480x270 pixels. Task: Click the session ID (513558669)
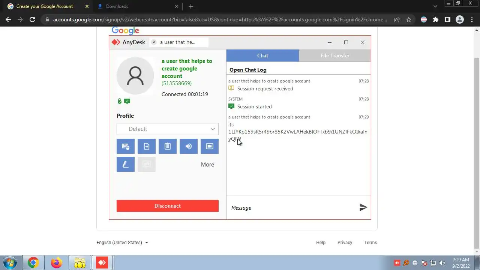coord(177,83)
